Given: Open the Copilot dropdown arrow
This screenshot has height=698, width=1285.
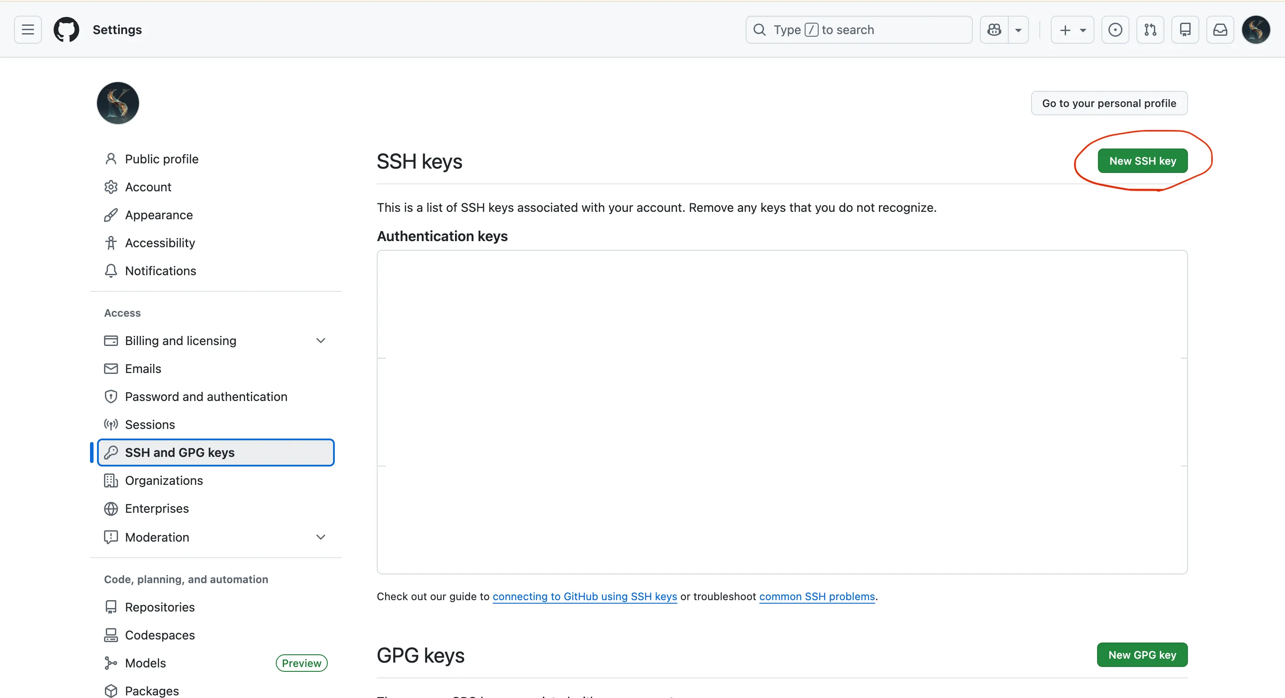Looking at the screenshot, I should coord(1018,30).
